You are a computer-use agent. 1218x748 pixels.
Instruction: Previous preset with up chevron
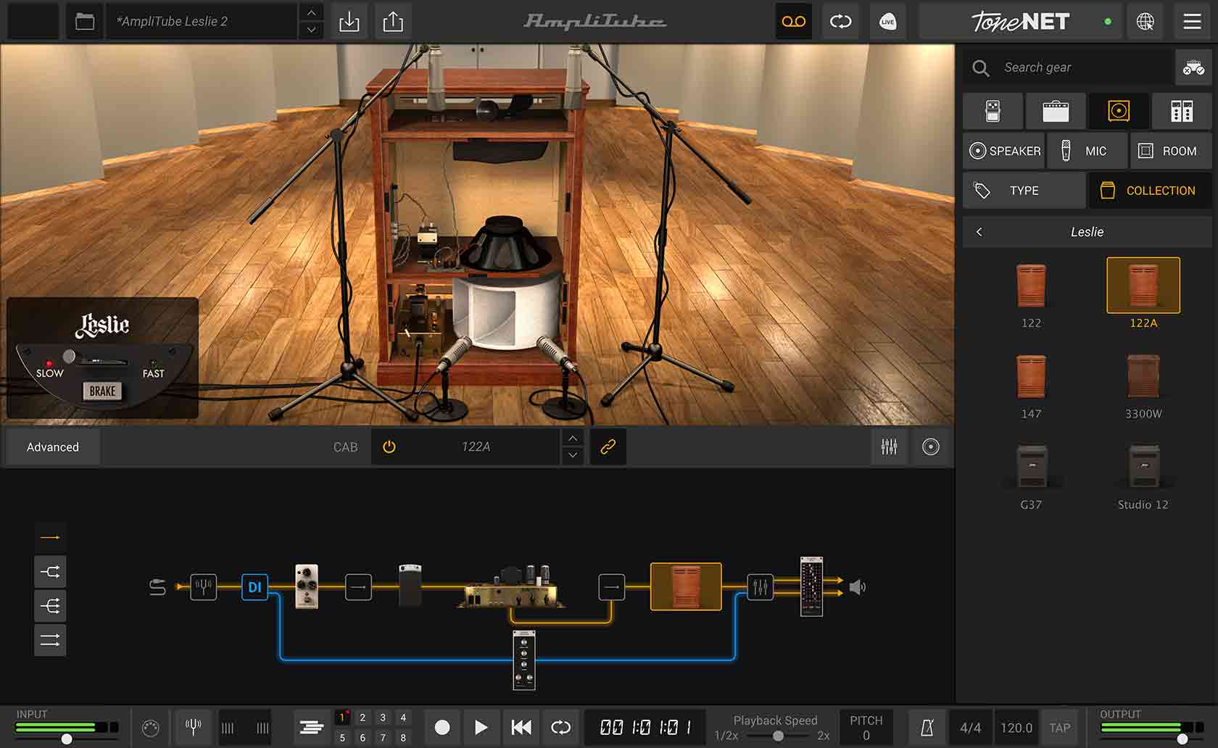[x=311, y=13]
